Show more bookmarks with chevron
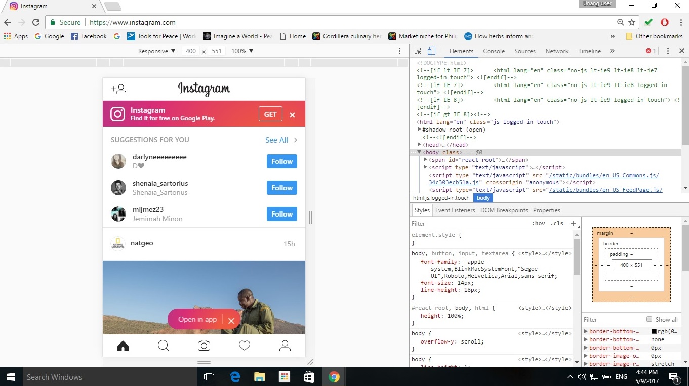The height and width of the screenshot is (386, 689). point(613,36)
